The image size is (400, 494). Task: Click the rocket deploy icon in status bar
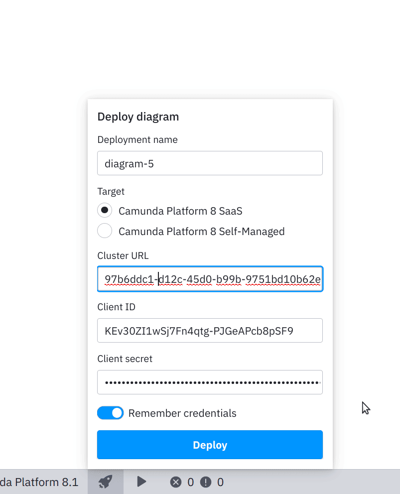pos(106,482)
